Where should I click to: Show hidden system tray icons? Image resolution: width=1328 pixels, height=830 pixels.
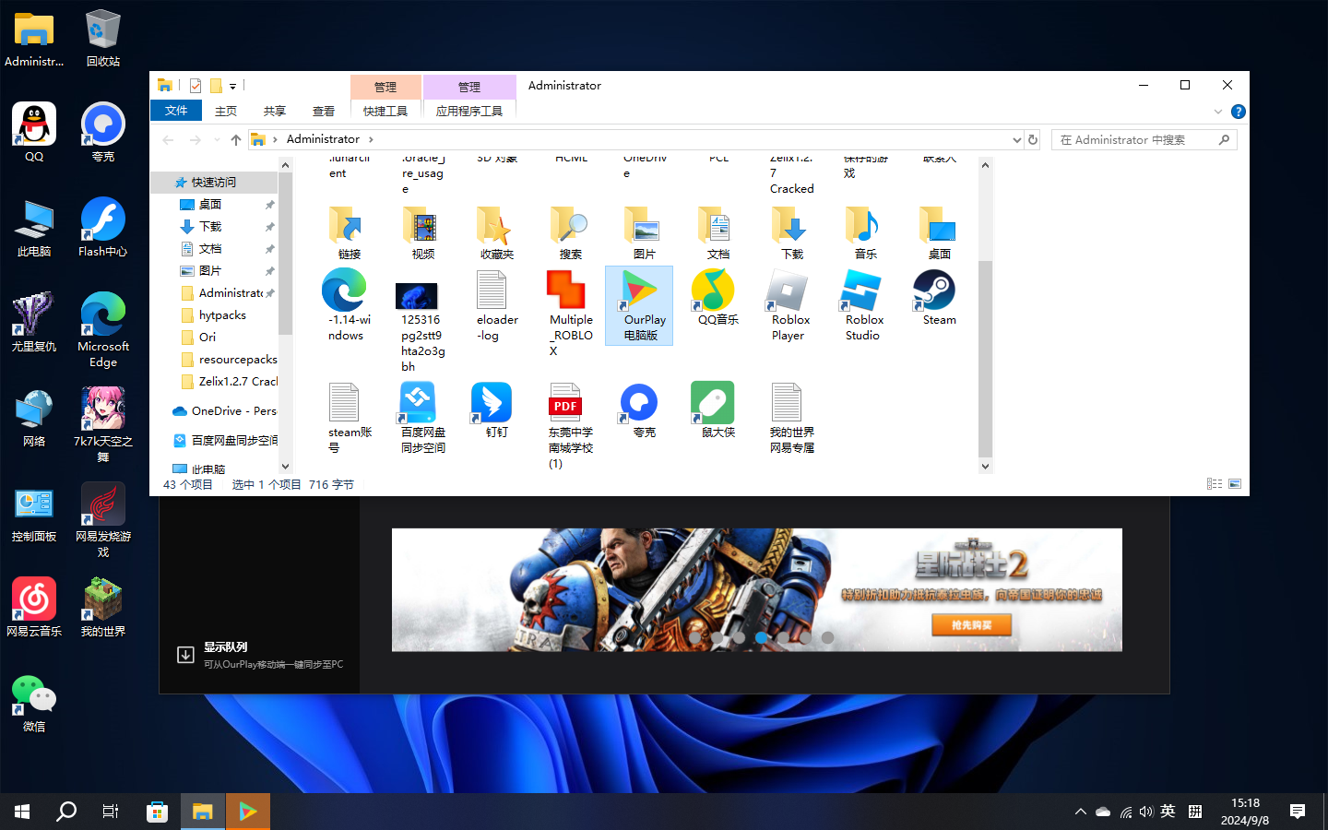1081,812
